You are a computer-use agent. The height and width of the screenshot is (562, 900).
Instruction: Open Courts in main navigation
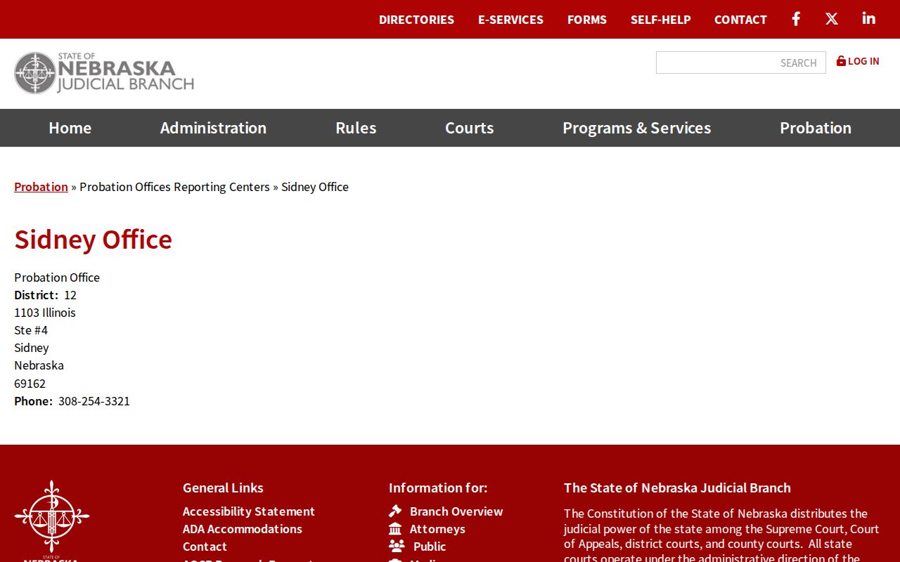469,128
